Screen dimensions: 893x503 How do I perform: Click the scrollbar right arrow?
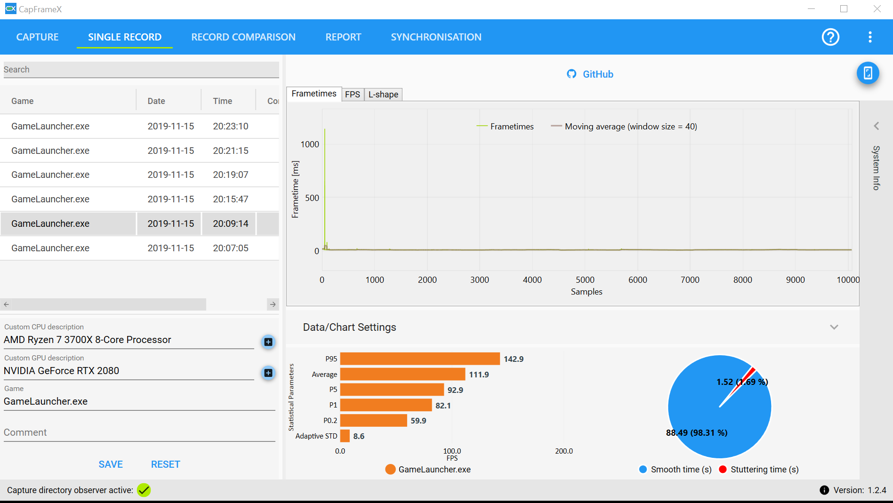[x=273, y=304]
